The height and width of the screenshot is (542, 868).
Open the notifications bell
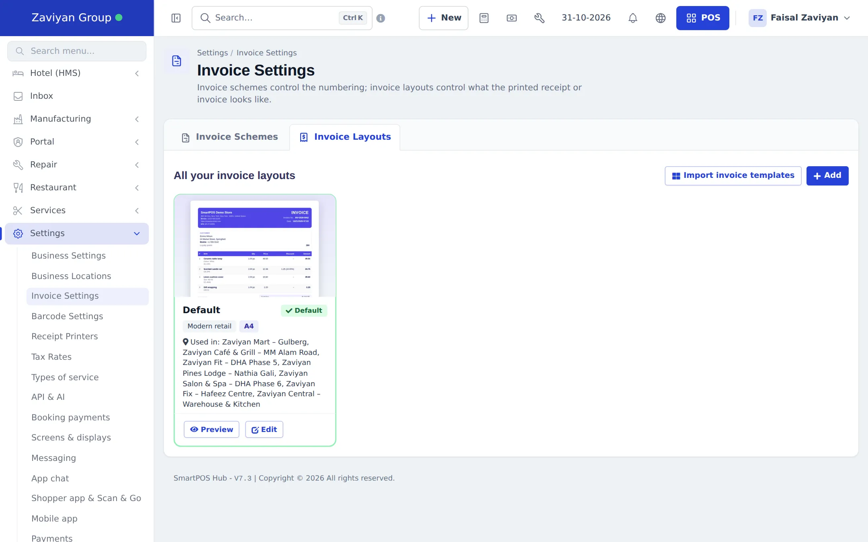[x=633, y=18]
